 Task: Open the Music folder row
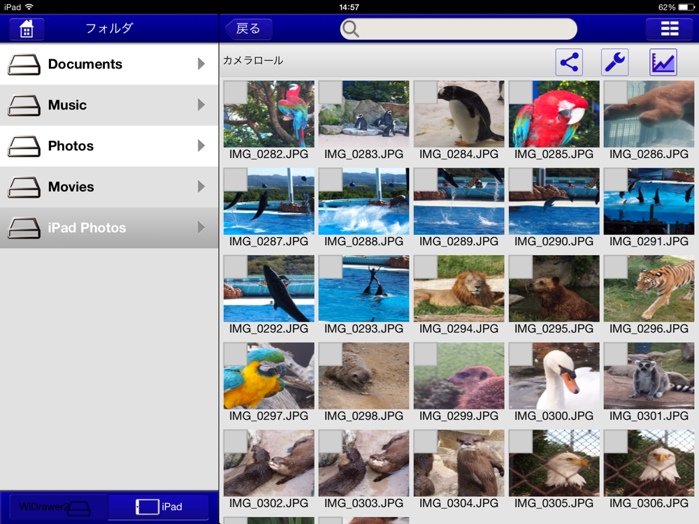click(x=109, y=105)
